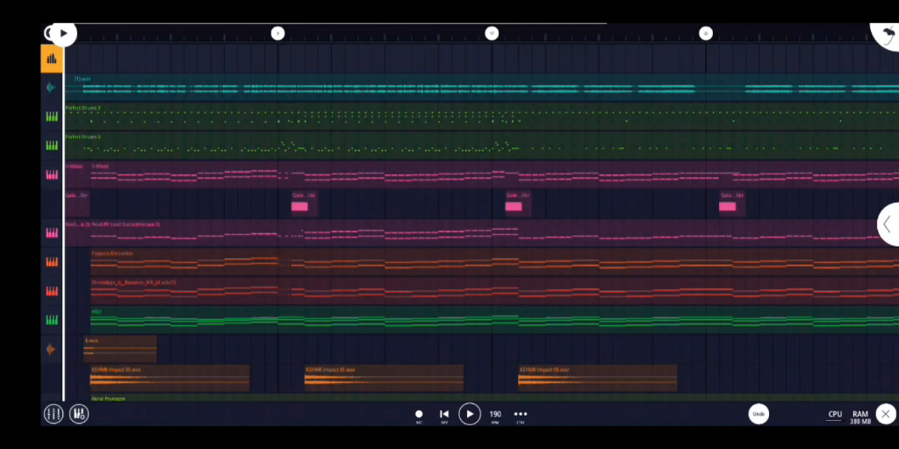
Task: Select the V-Metal track pink keys icon
Action: 52,175
